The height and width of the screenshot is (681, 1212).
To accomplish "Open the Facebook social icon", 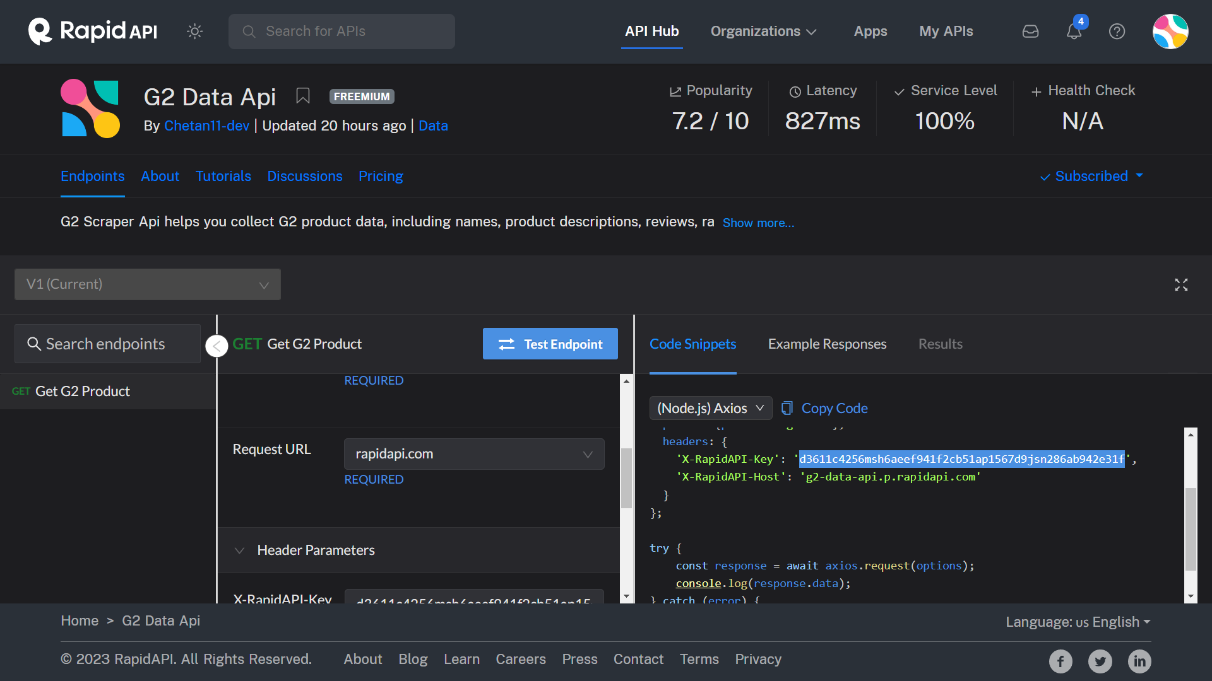I will [1060, 661].
